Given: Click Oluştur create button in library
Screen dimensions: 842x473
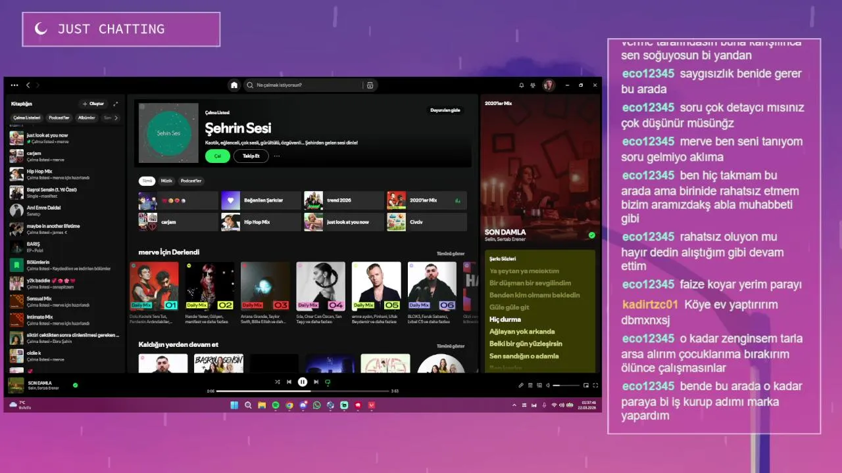Looking at the screenshot, I should point(93,104).
